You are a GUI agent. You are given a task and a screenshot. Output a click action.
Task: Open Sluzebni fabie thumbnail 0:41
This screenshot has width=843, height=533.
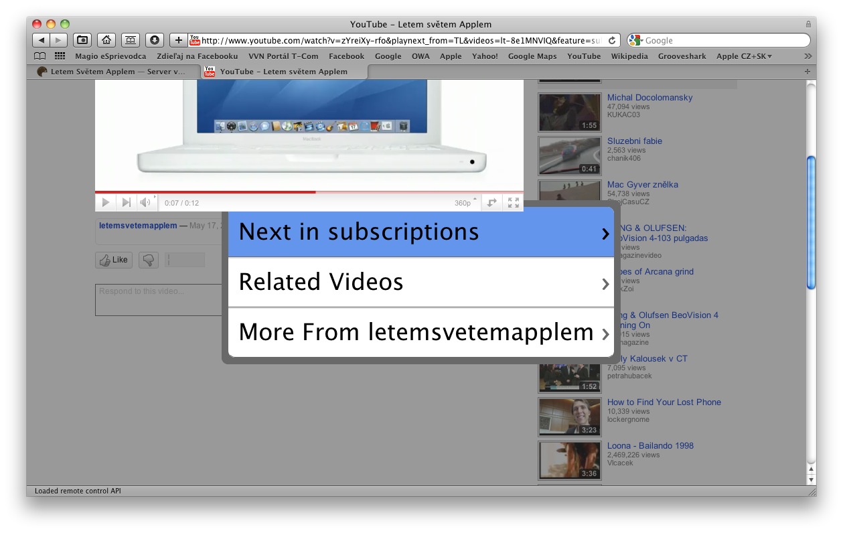point(570,155)
